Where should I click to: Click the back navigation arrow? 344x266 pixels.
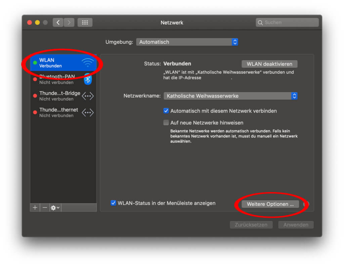point(58,22)
